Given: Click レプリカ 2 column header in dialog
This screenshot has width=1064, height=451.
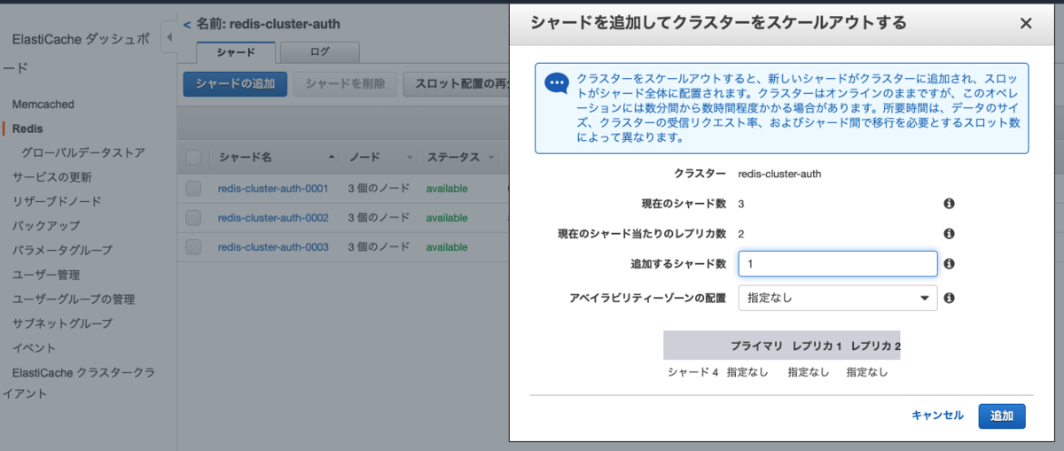Looking at the screenshot, I should coord(875,345).
